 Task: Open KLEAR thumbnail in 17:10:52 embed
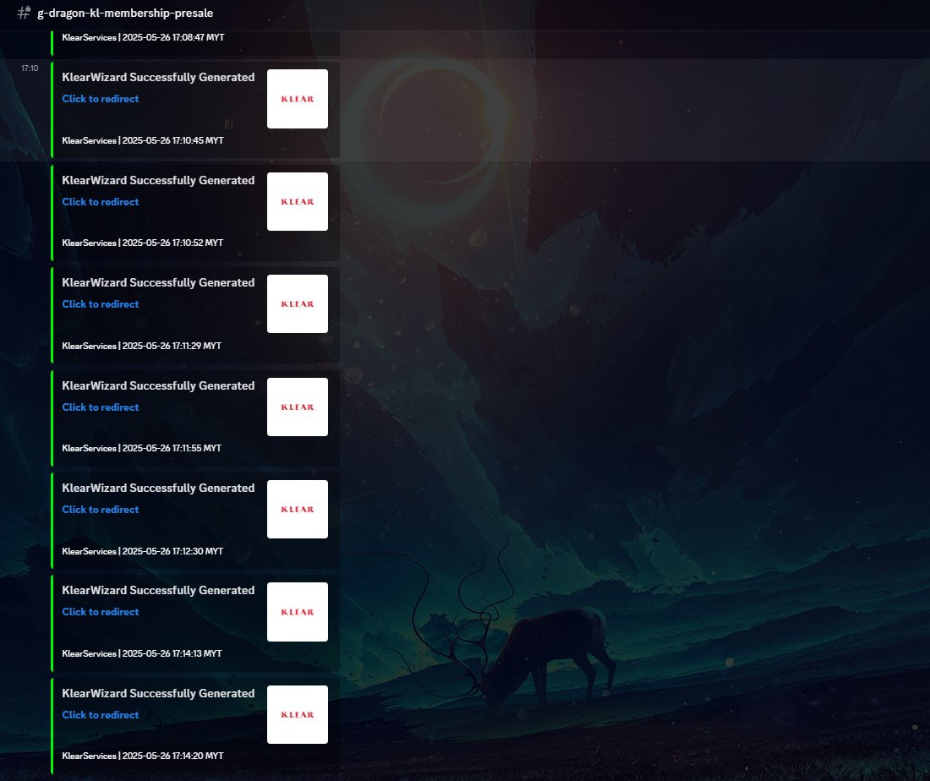297,202
